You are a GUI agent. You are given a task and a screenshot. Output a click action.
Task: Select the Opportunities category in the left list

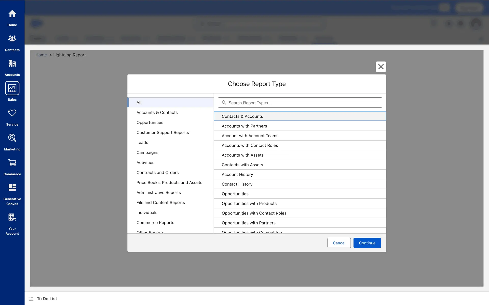coord(150,123)
